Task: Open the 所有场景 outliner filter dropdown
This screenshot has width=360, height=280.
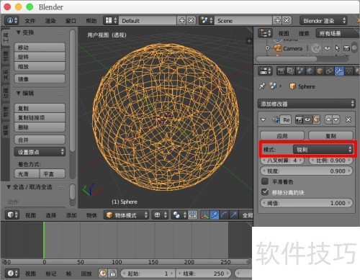Action: tap(338, 33)
